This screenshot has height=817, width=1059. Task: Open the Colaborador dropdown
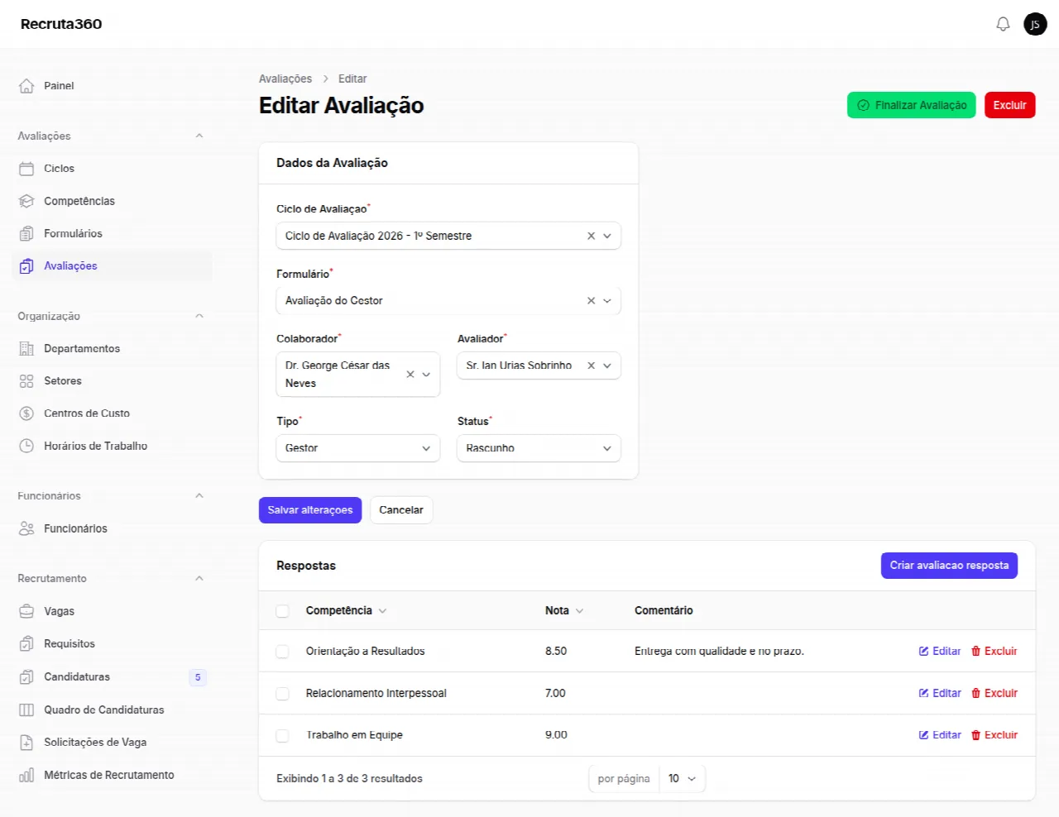pyautogui.click(x=357, y=375)
